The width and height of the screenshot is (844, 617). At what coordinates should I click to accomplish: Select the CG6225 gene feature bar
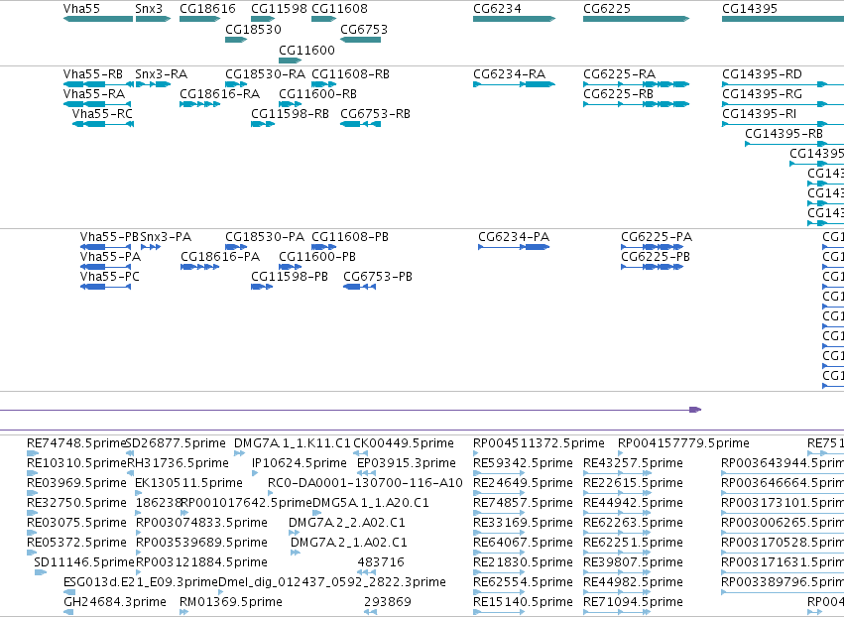pos(637,19)
